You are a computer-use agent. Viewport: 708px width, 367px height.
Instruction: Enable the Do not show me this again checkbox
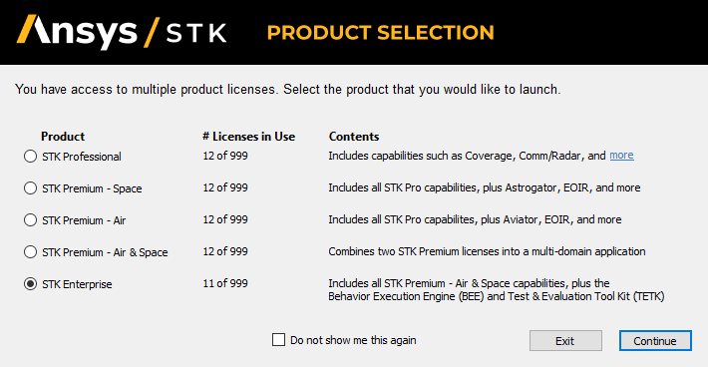pos(278,339)
